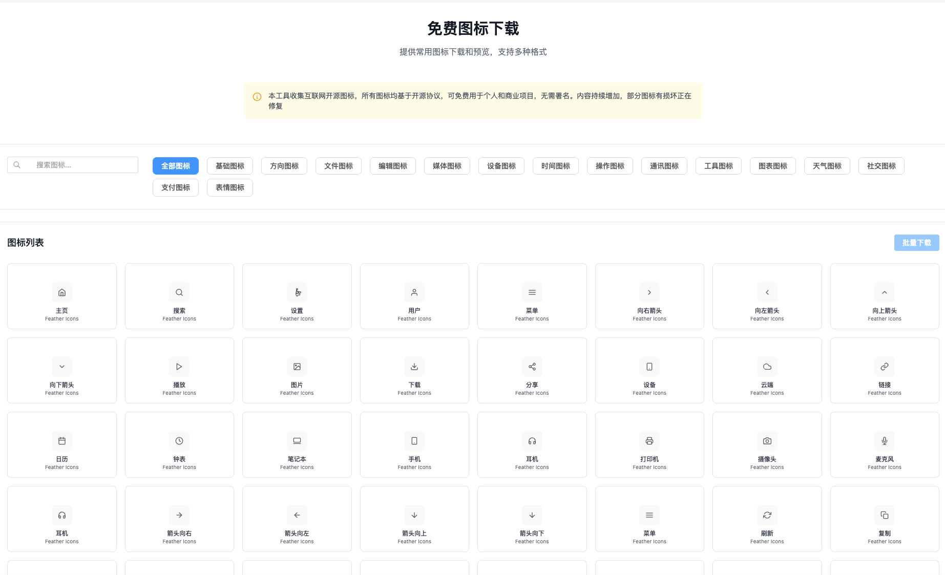The height and width of the screenshot is (575, 945).
Task: Select the icon labeled 箭头向下
Action: coord(532,515)
